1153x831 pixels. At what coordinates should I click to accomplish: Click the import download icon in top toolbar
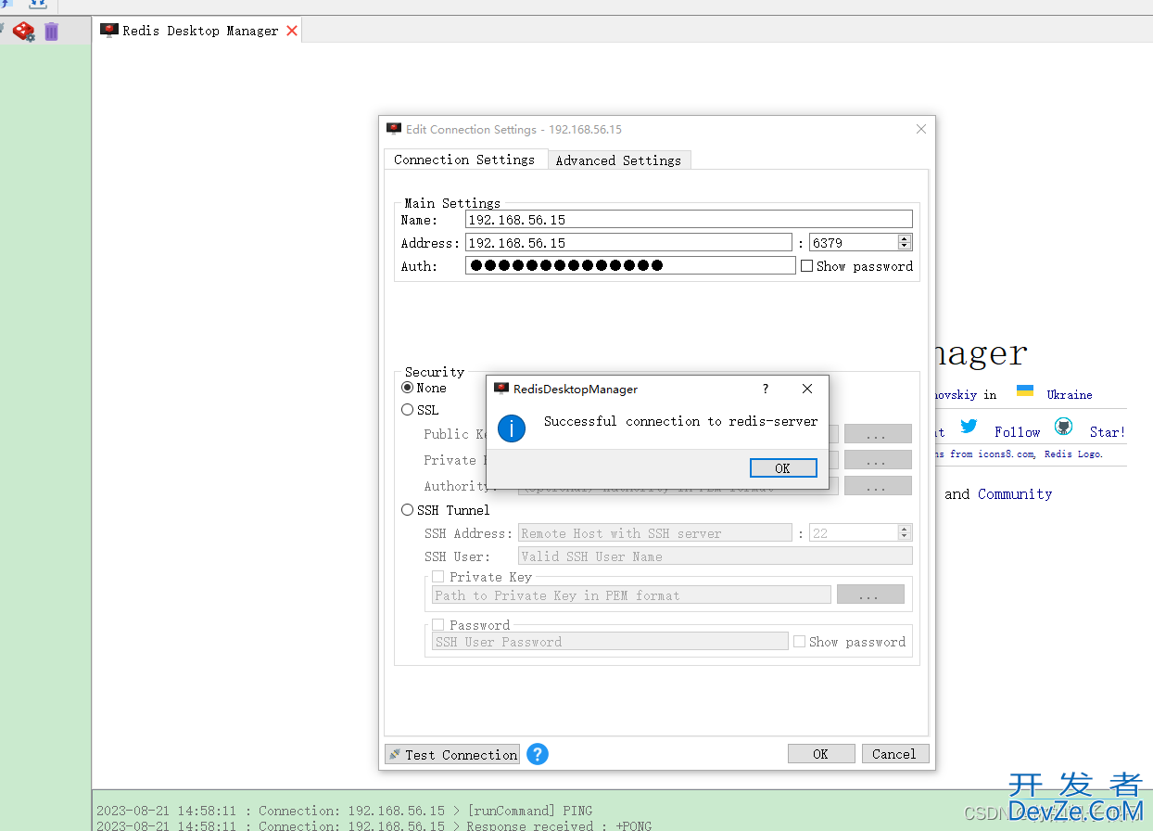click(37, 5)
